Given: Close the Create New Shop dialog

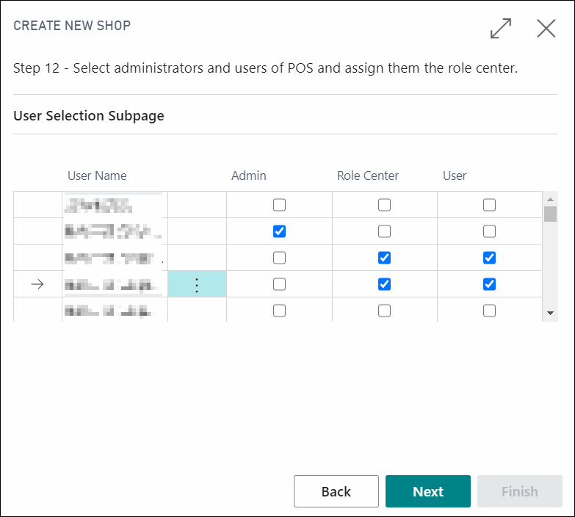Looking at the screenshot, I should pos(546,28).
